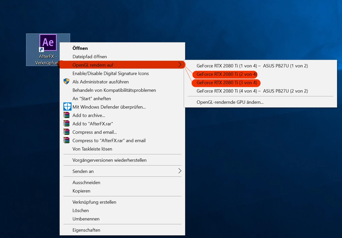The width and height of the screenshot is (342, 238).
Task: Choose Löschen from the menu
Action: click(x=122, y=210)
